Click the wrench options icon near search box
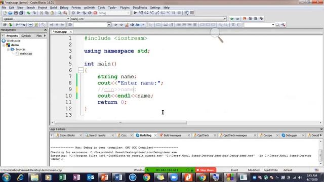 [283, 25]
